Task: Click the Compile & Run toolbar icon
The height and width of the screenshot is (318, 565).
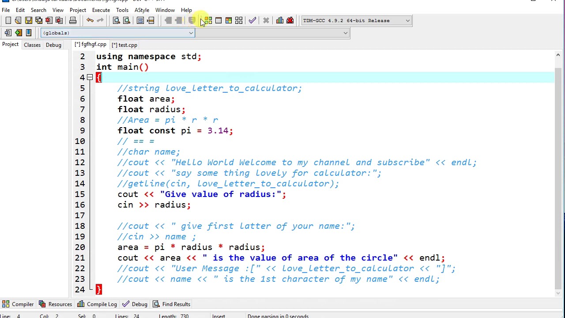Action: click(x=229, y=20)
